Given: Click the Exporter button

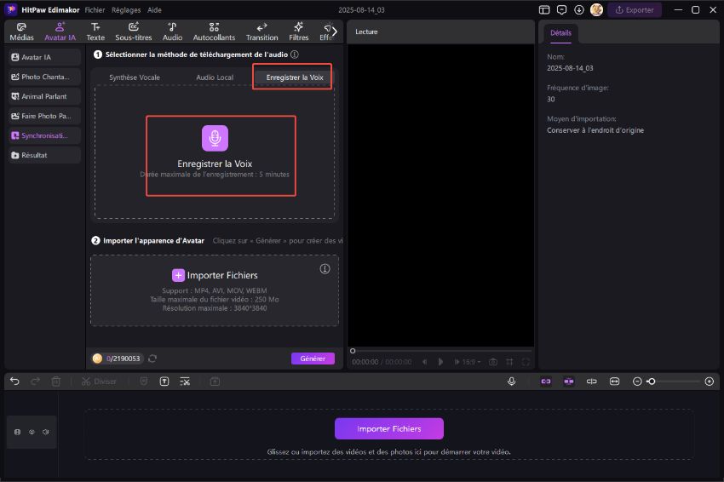Looking at the screenshot, I should [x=635, y=9].
